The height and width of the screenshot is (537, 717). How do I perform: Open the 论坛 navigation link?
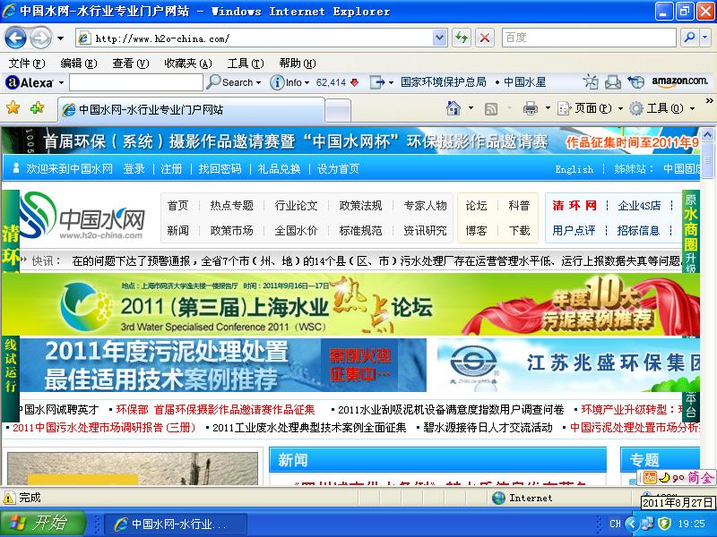click(x=477, y=206)
